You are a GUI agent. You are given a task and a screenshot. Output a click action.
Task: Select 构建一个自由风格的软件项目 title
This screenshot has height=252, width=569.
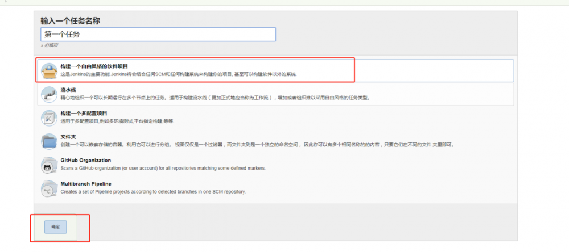click(x=94, y=66)
